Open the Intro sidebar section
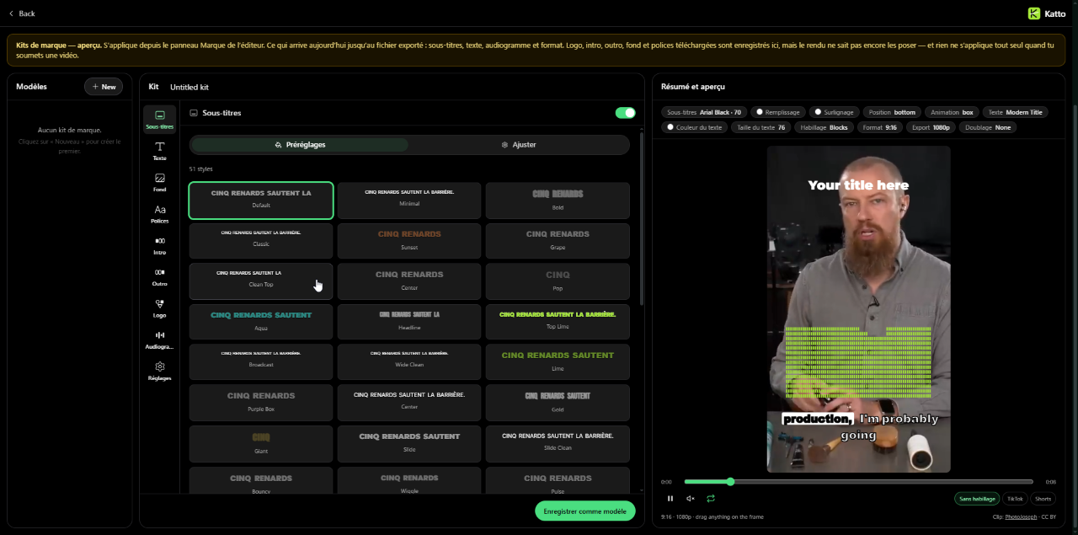Image resolution: width=1078 pixels, height=535 pixels. coord(159,245)
